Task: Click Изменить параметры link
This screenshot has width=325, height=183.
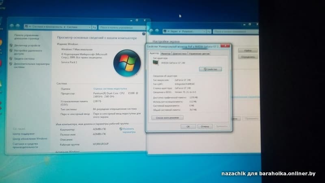Action: [128, 130]
